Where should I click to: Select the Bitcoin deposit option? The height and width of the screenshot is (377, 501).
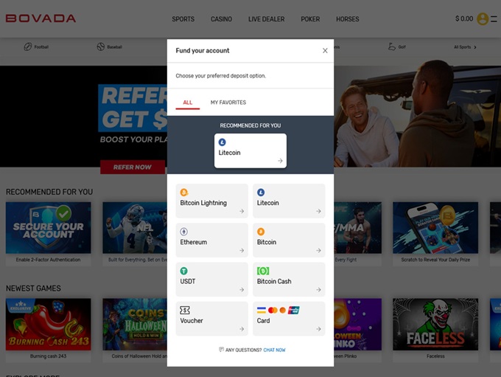(x=289, y=241)
